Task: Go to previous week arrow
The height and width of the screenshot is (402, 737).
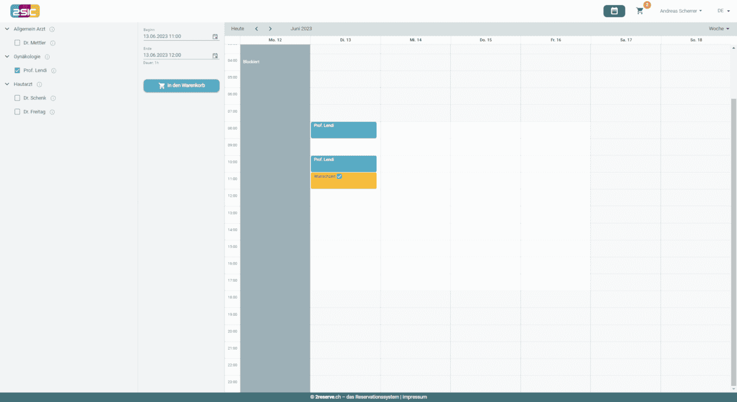Action: click(256, 29)
